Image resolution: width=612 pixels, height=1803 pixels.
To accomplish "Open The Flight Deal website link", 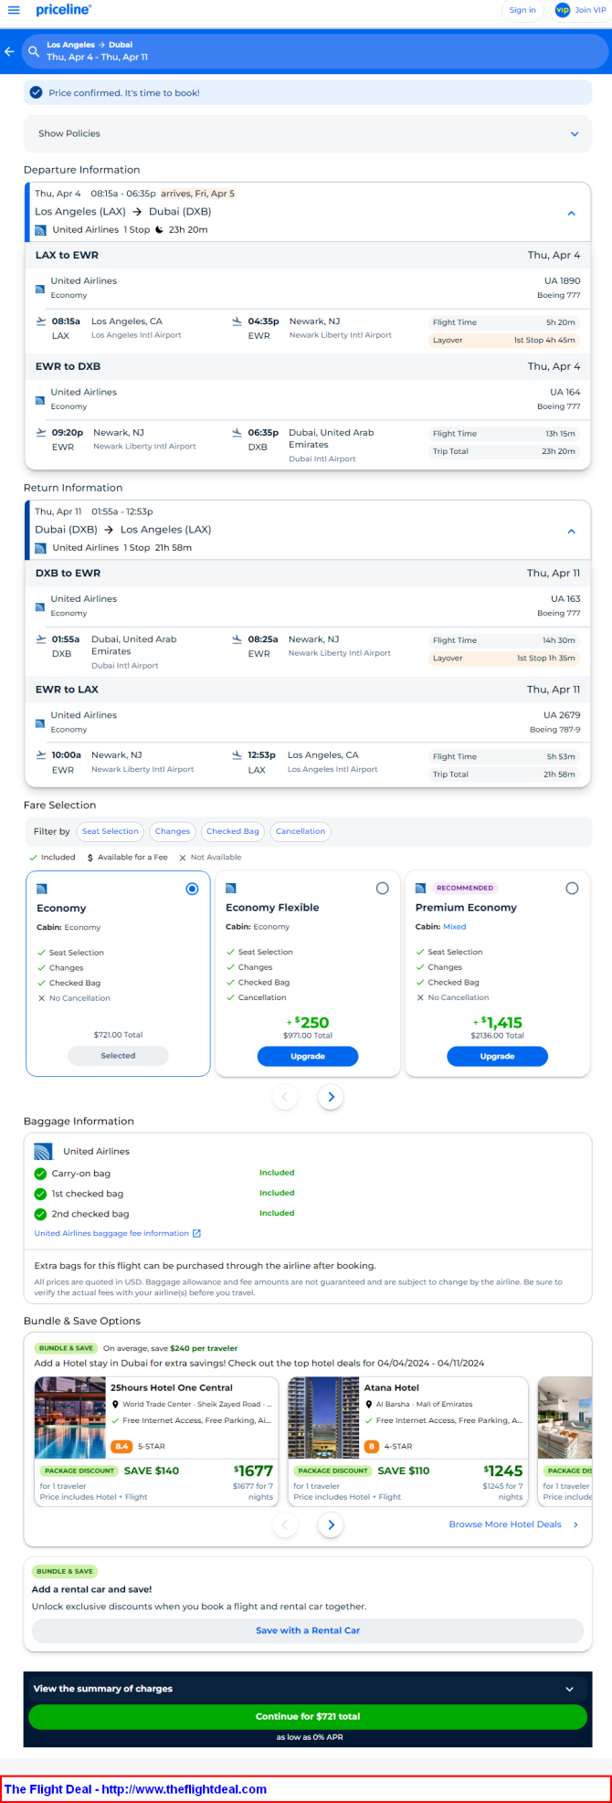I will tap(135, 1789).
